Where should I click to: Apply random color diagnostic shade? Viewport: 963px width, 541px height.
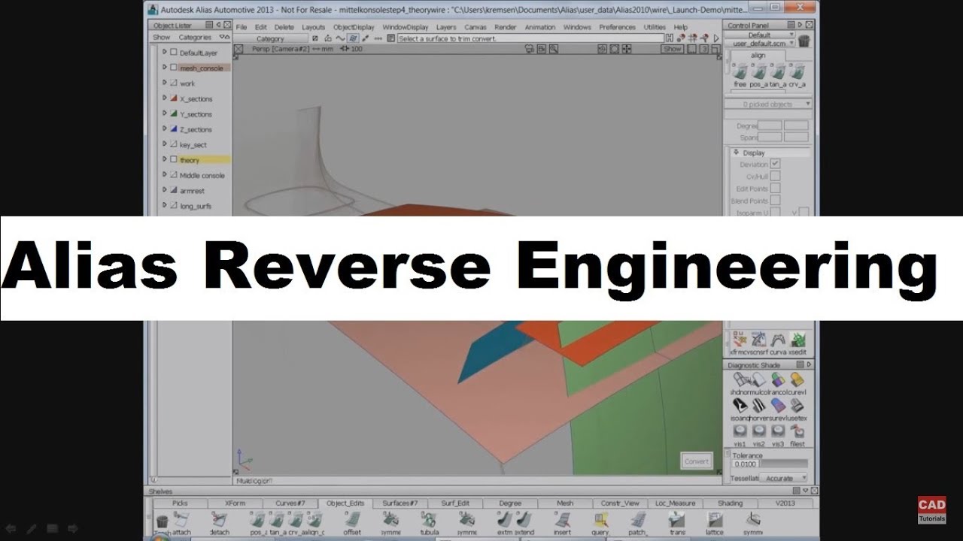(778, 380)
